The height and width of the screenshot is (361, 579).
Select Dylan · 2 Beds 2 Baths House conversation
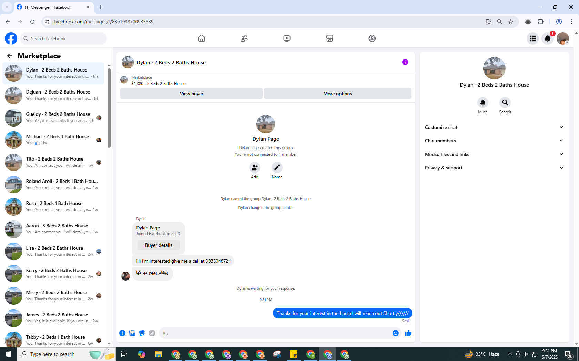click(53, 73)
